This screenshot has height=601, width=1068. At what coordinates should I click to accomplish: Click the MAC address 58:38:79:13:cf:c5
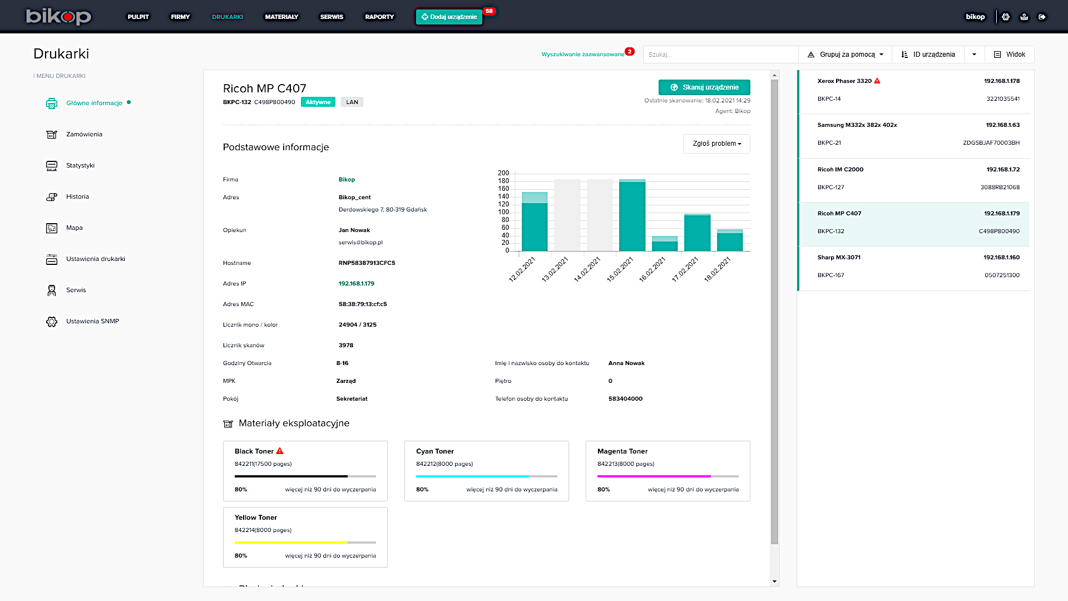(x=363, y=304)
